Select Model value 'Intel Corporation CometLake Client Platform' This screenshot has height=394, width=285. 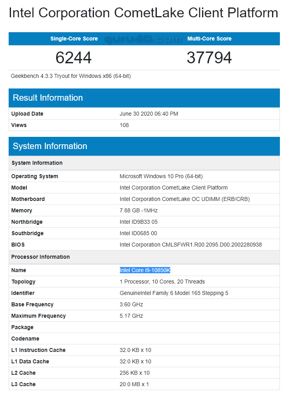pos(173,188)
